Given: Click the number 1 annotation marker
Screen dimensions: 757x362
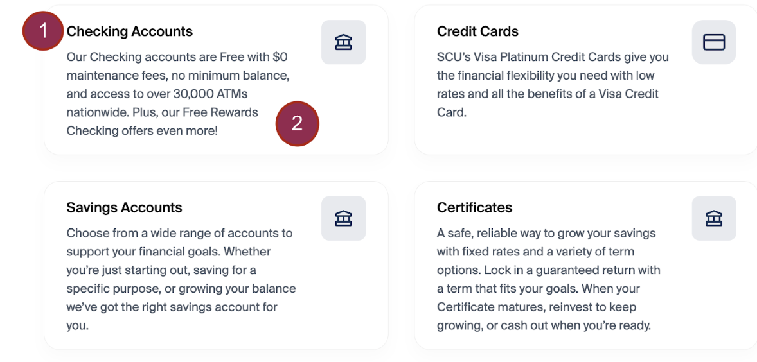Looking at the screenshot, I should coord(44,30).
